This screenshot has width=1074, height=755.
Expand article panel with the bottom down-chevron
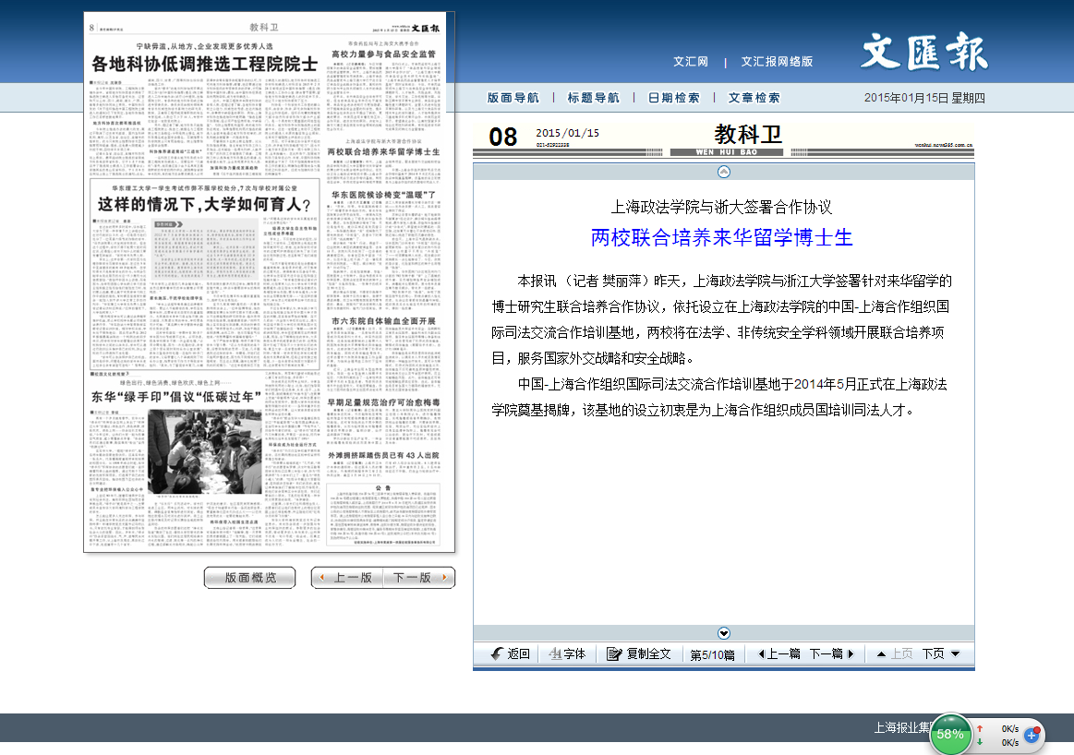point(724,632)
